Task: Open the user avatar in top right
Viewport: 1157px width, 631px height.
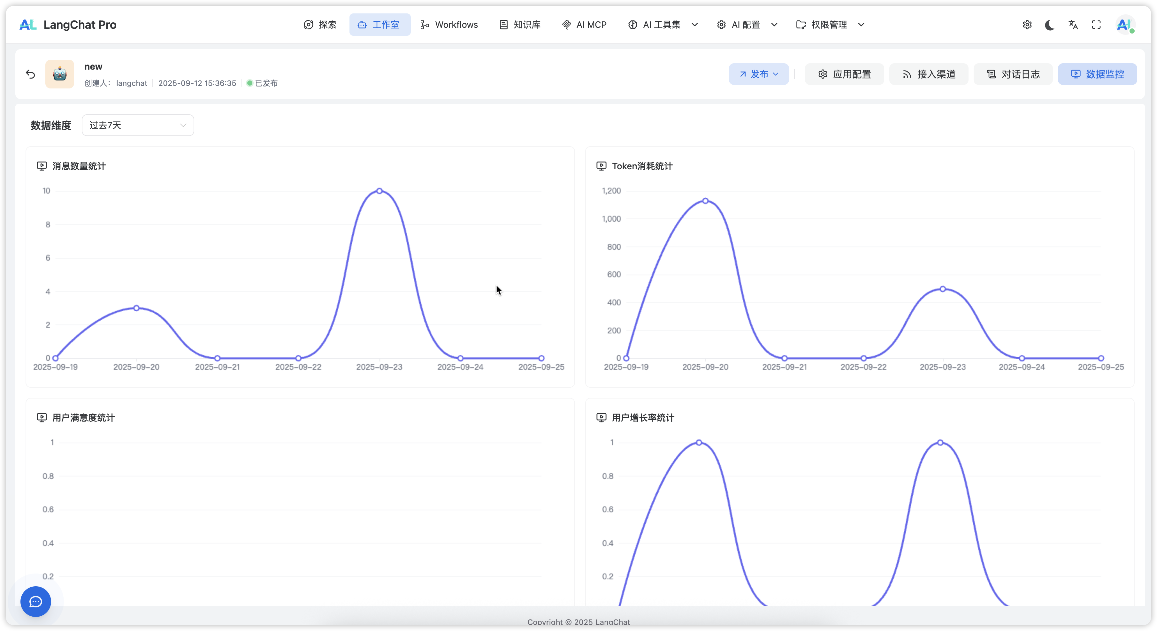Action: (x=1125, y=25)
